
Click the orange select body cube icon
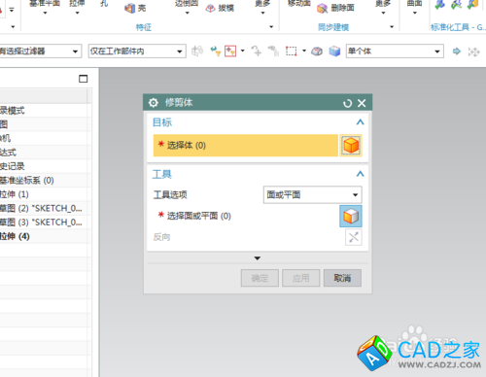pyautogui.click(x=351, y=146)
